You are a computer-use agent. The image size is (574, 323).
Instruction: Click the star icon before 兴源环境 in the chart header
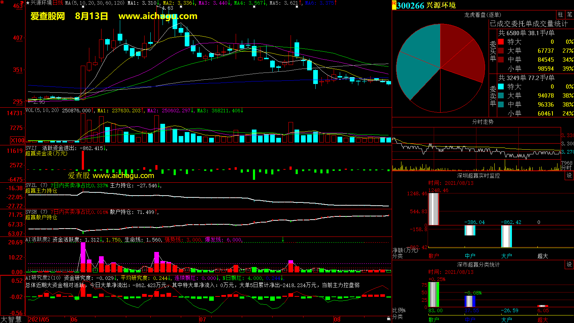28,3
